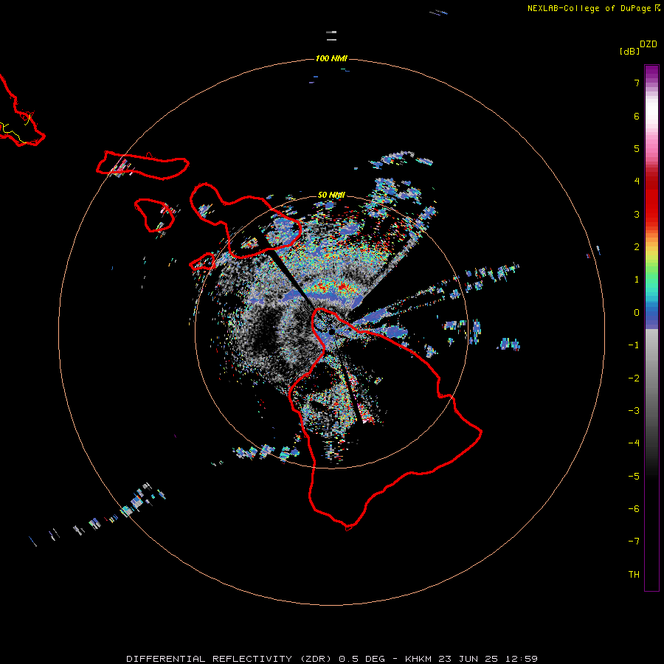
Task: Click the 100 NMI range ring label
Action: tap(331, 58)
